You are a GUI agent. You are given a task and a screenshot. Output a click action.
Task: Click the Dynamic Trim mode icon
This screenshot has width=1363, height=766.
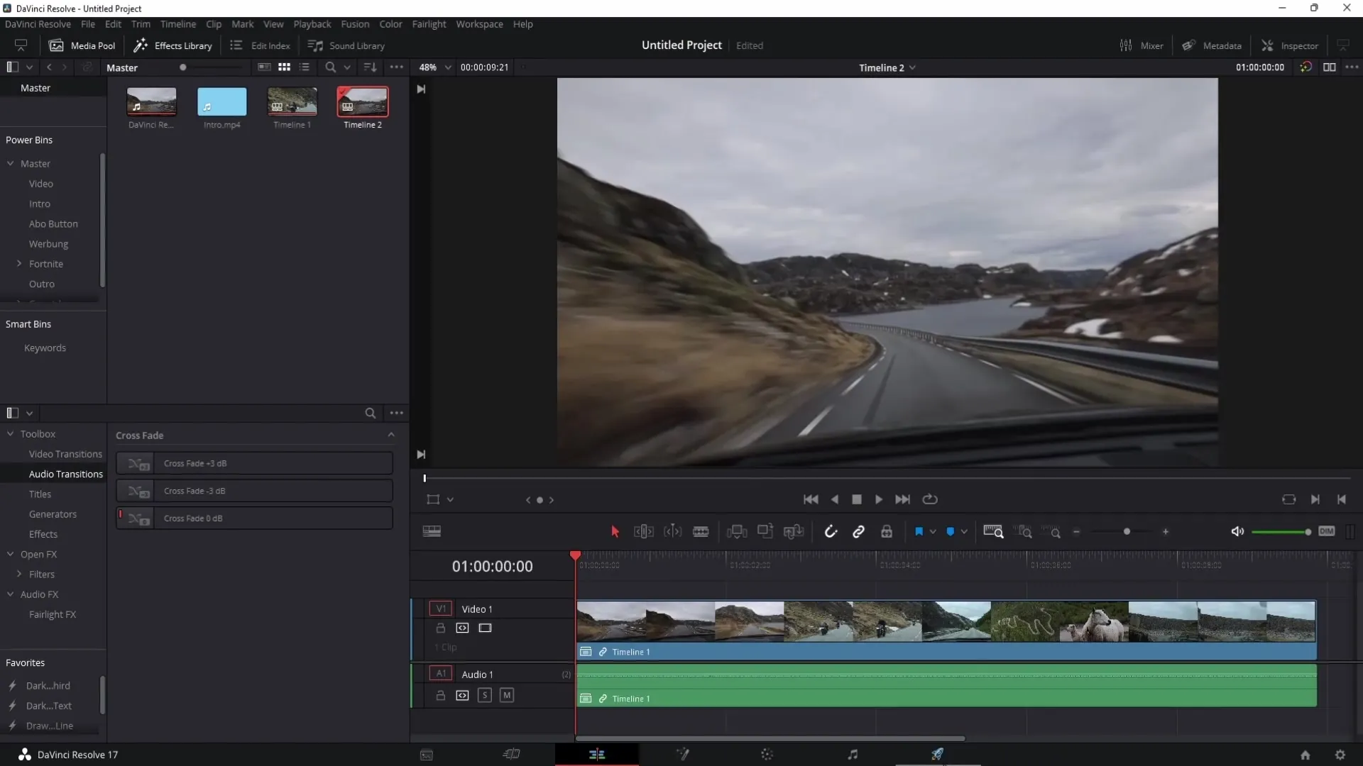coord(673,531)
